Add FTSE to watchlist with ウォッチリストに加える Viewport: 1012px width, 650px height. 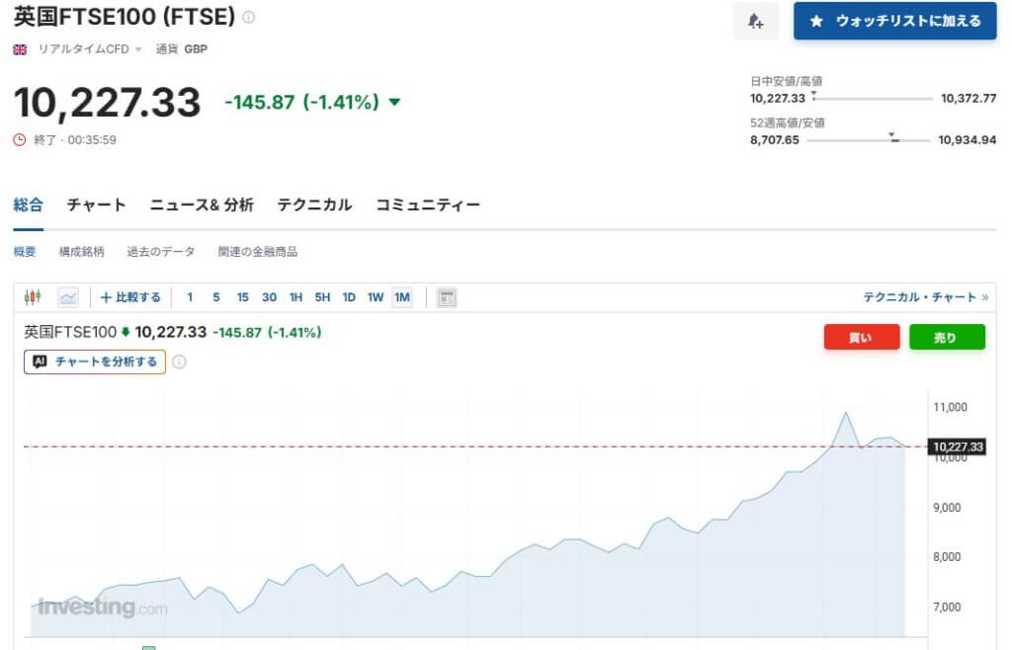point(895,22)
